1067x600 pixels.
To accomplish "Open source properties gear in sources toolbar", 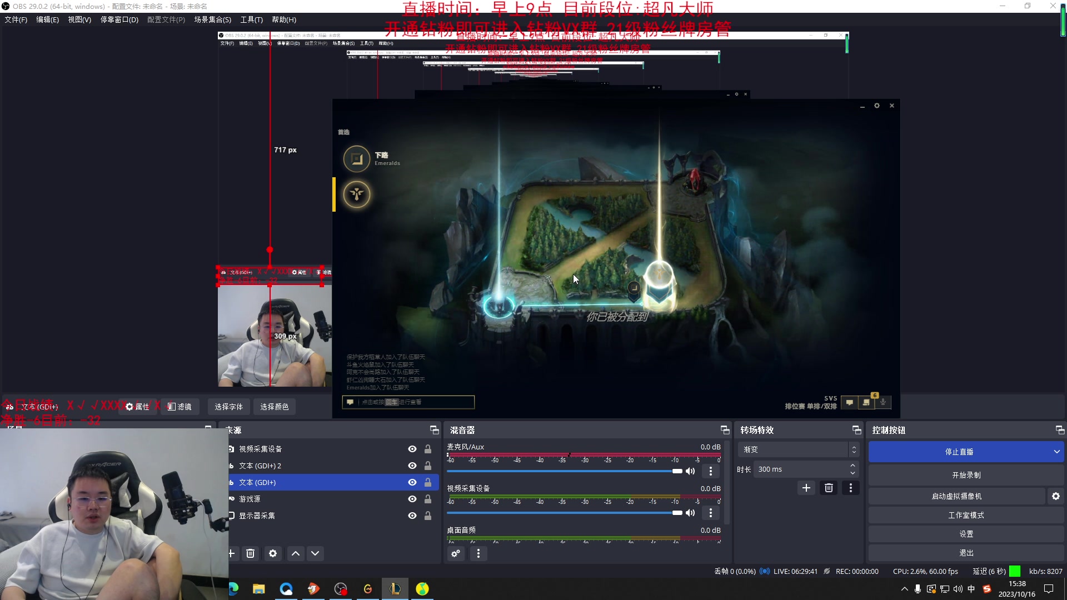I will point(273,553).
